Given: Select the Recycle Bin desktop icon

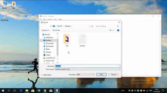Looking at the screenshot, I should pyautogui.click(x=4, y=17).
